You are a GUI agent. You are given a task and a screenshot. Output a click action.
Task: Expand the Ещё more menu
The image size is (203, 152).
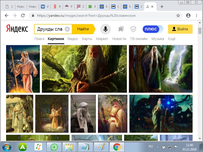tap(172, 39)
